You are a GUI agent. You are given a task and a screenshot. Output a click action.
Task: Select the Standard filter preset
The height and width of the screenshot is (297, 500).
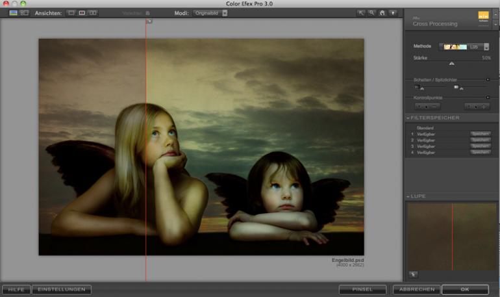(425, 128)
